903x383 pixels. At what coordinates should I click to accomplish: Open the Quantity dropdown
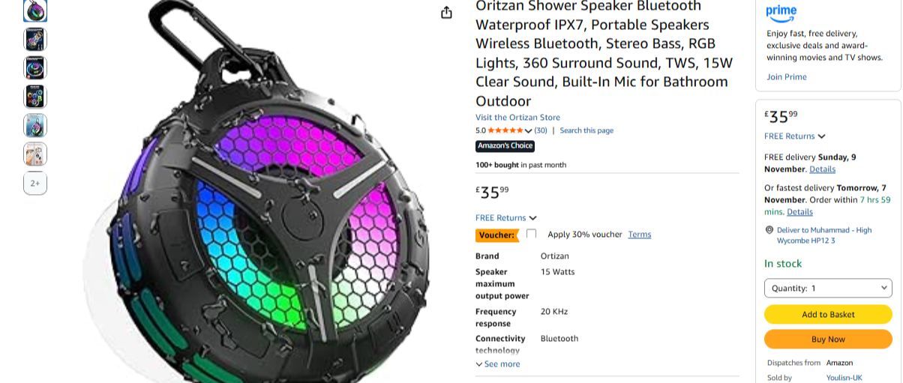pyautogui.click(x=828, y=288)
